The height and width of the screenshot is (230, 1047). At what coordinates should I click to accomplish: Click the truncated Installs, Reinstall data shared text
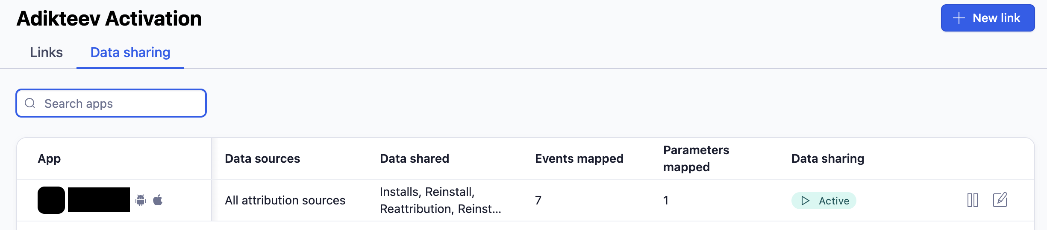(x=440, y=200)
